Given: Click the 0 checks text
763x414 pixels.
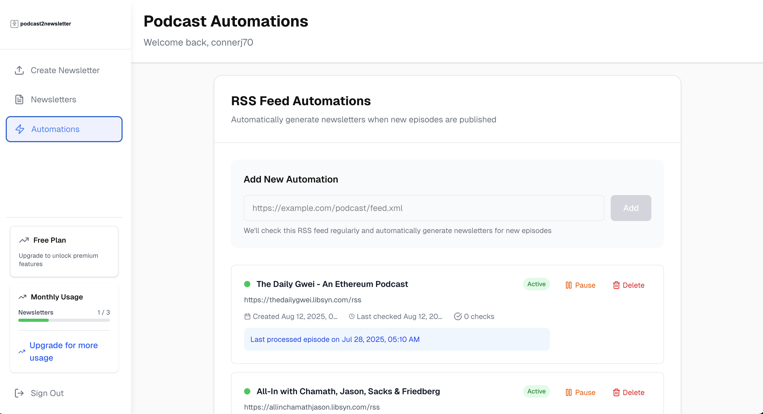Looking at the screenshot, I should (x=479, y=317).
